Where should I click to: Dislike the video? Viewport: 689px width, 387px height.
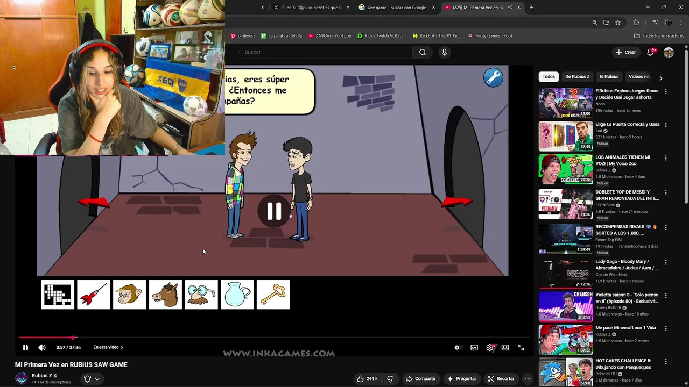390,378
